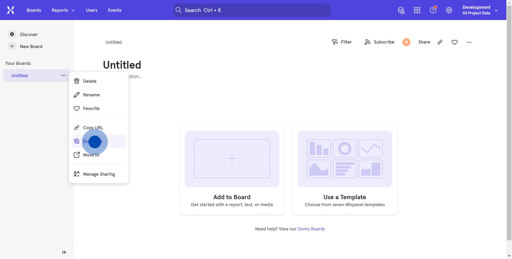
Task: Select Delete from the context menu
Action: point(90,81)
